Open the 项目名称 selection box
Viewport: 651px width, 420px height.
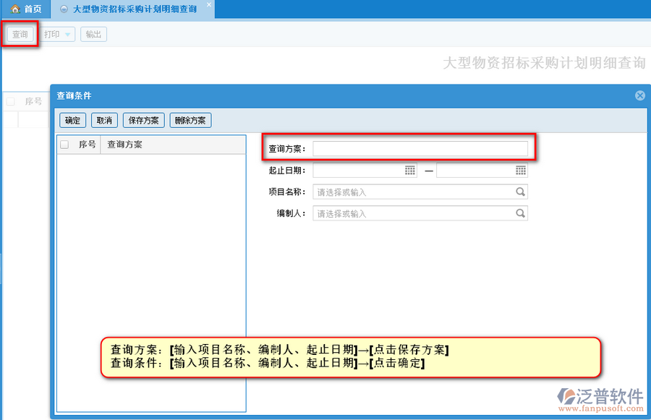tap(412, 192)
